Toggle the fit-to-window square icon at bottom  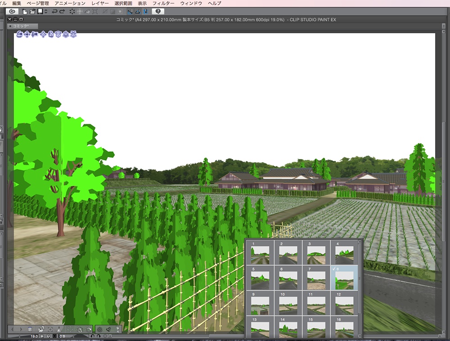pyautogui.click(x=55, y=336)
